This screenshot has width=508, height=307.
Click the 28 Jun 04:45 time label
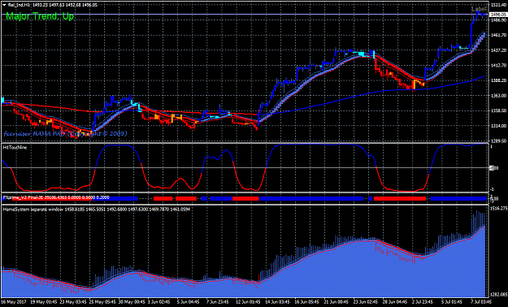[x=396, y=301]
